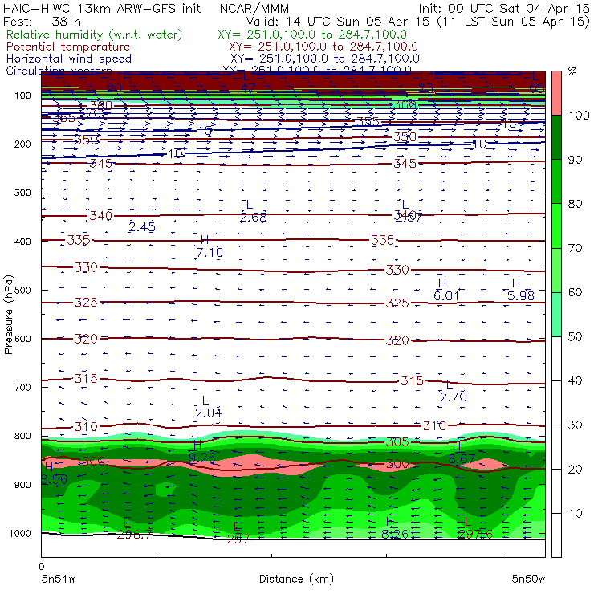The height and width of the screenshot is (594, 594).
Task: Click the "Init: 00 UTC Sat 04 Apr 15" text
Action: pyautogui.click(x=504, y=8)
